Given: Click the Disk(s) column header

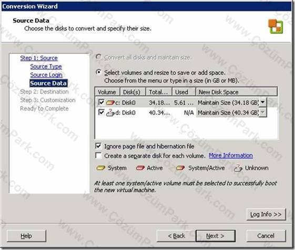Looking at the screenshot, I should click(x=133, y=92).
